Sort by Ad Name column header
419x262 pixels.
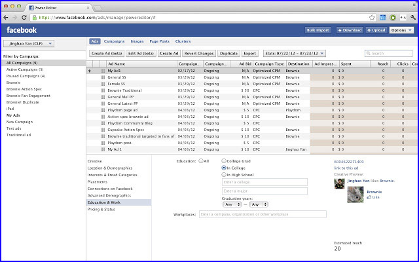pyautogui.click(x=142, y=64)
